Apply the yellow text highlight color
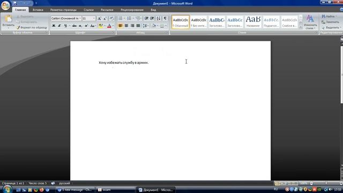The height and width of the screenshot is (193, 343). click(101, 26)
